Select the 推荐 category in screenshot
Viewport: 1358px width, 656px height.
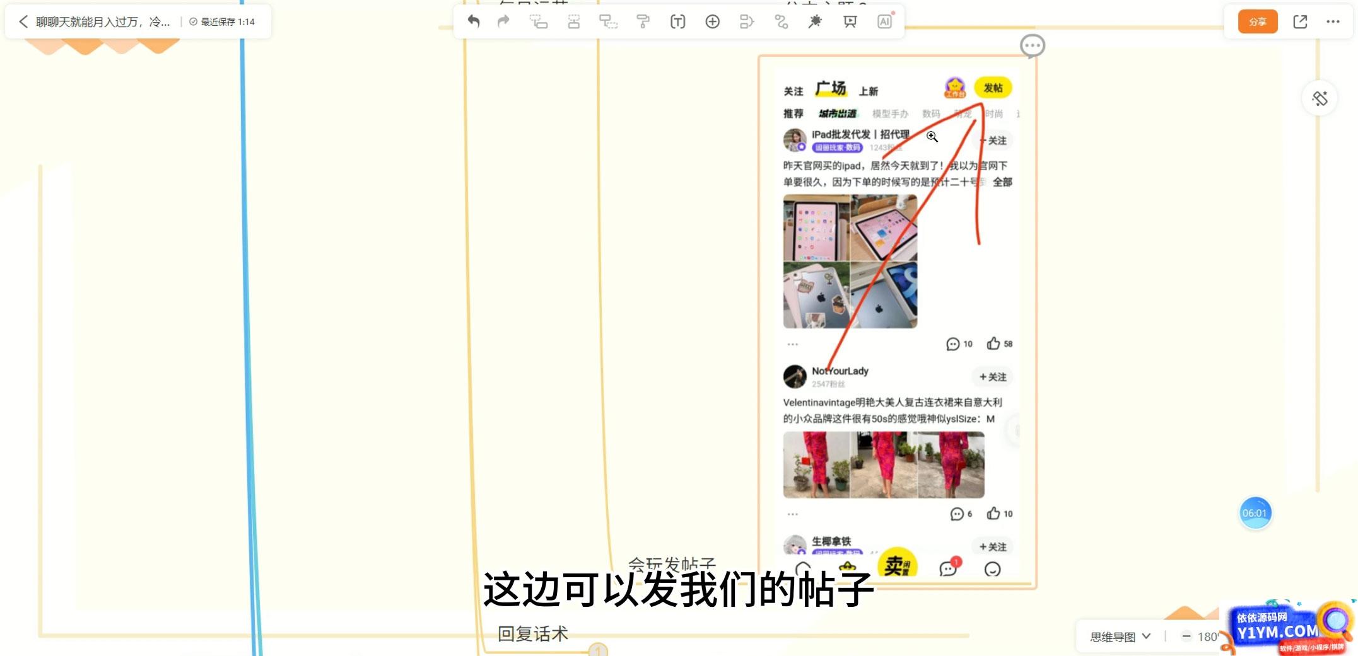tap(793, 113)
